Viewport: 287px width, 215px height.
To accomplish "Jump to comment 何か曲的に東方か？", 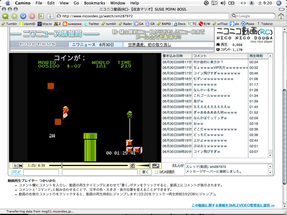I will coord(215,62).
